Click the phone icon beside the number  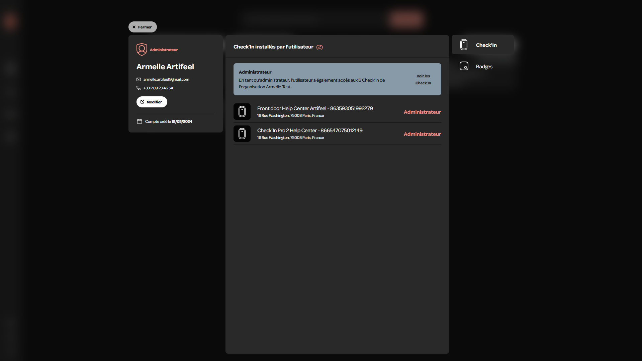click(139, 88)
